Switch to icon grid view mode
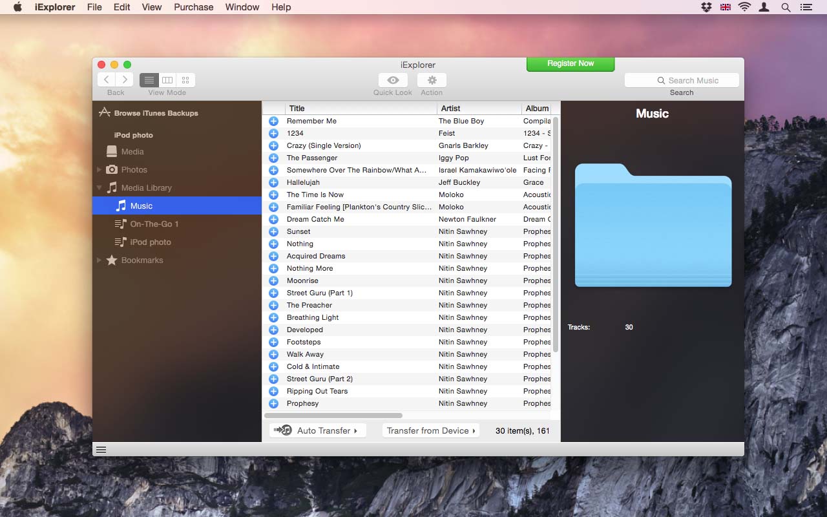827x517 pixels. [x=185, y=80]
